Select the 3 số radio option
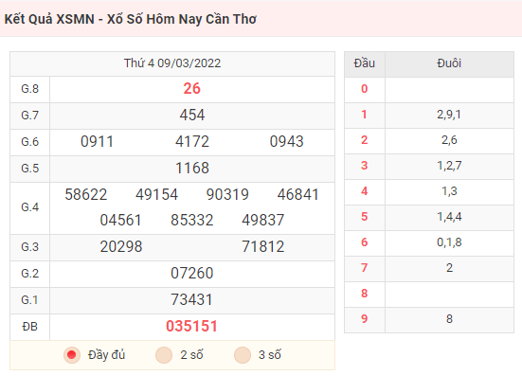 click(243, 355)
